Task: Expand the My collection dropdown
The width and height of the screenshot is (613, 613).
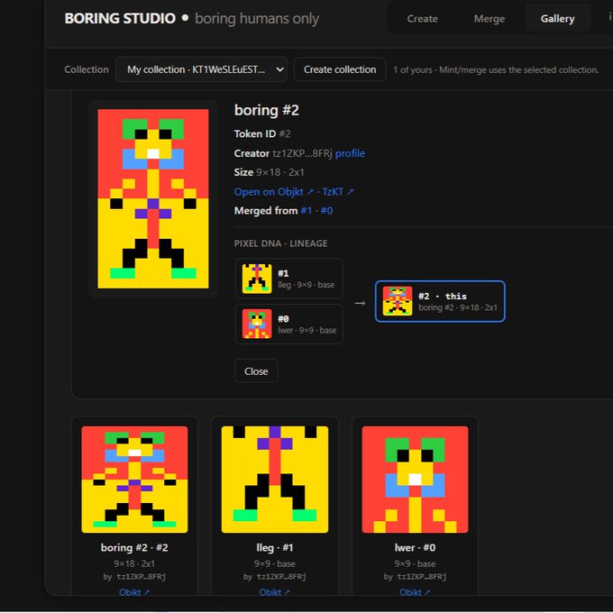Action: coord(201,69)
